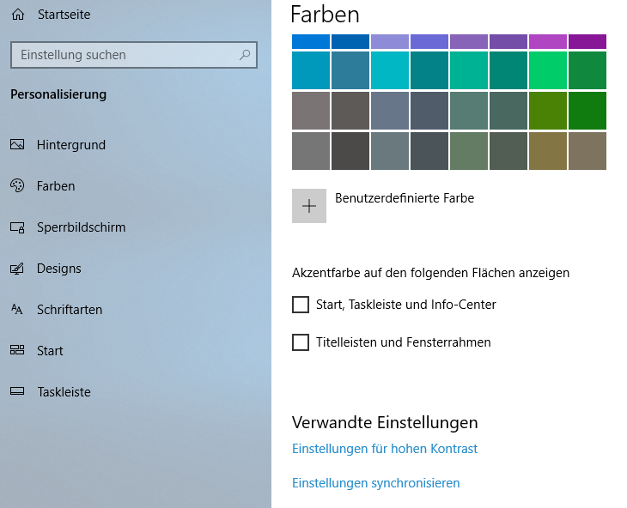Click the magnifier search icon
Image resolution: width=627 pixels, height=508 pixels.
tap(245, 55)
